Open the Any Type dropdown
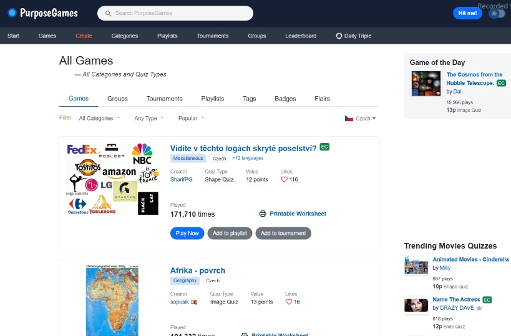 (149, 118)
